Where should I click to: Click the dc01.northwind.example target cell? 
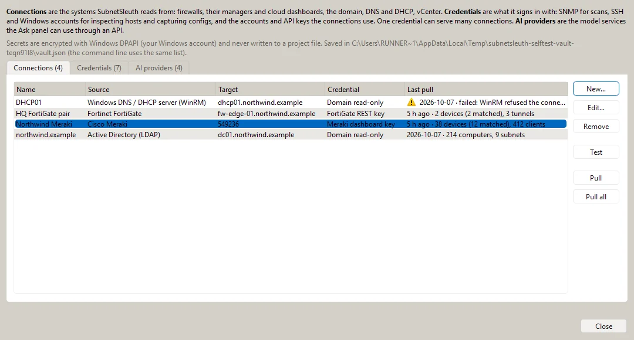click(256, 135)
